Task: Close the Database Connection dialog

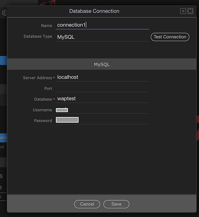Action: (190, 11)
